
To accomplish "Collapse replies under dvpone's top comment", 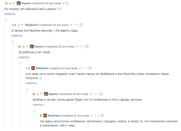I will (6, 20).
